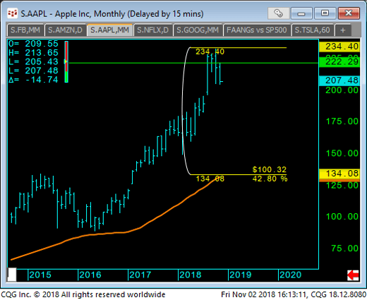The image size is (367, 300).
Task: Click the 134.08 yellow price label on scale
Action: point(339,174)
